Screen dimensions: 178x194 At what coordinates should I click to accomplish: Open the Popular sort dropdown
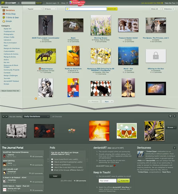point(35,9)
